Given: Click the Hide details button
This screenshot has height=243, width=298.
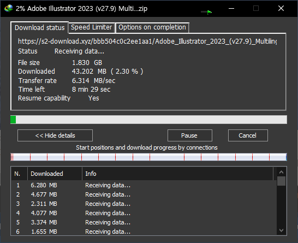Looking at the screenshot, I should point(55,135).
